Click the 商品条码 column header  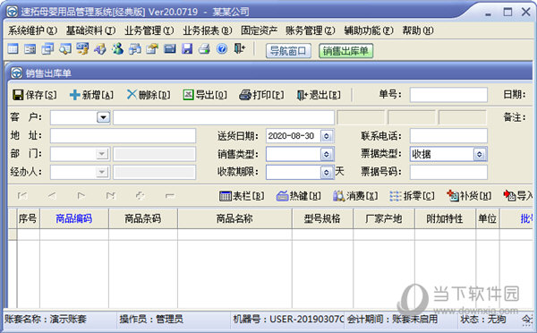[143, 218]
